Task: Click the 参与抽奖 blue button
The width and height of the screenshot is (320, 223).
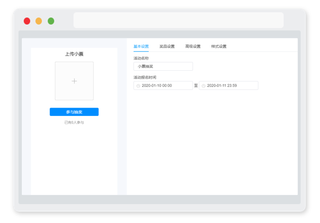Action: [74, 112]
